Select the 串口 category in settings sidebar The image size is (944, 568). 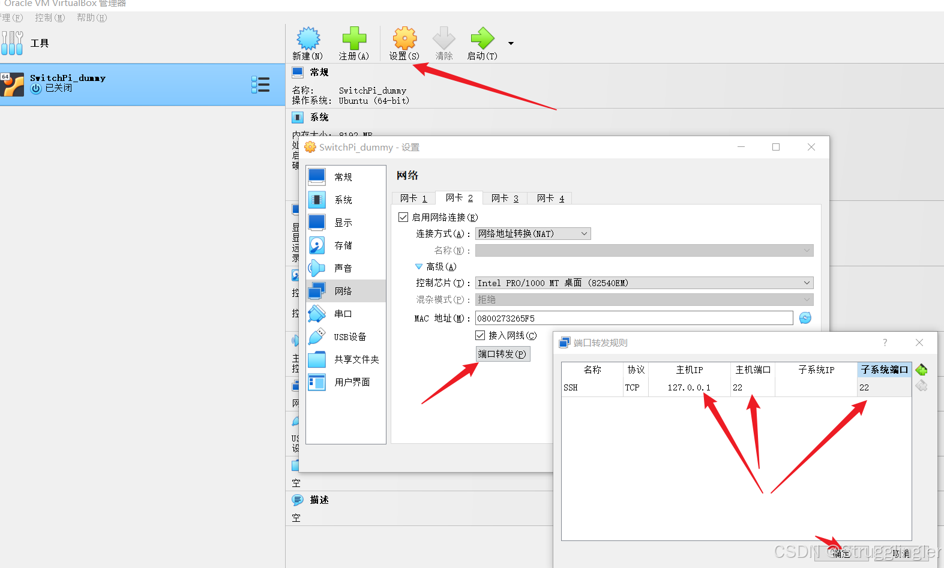tap(346, 314)
